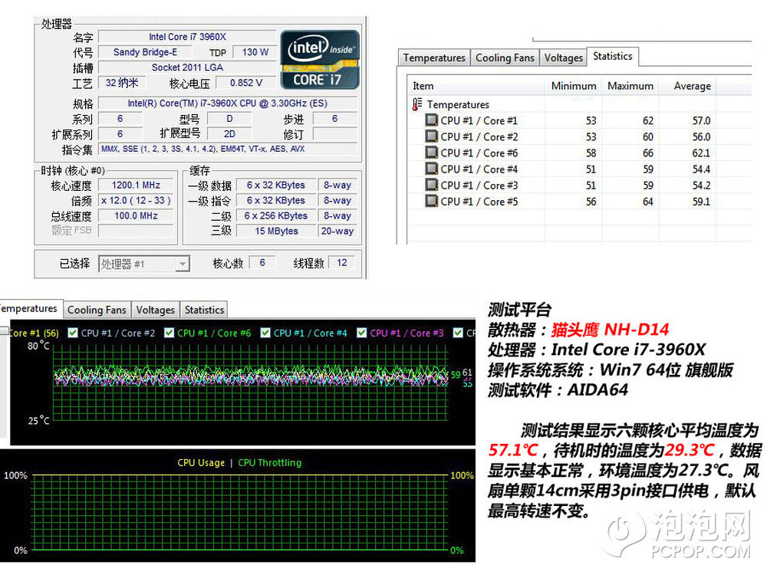The width and height of the screenshot is (767, 575).
Task: Click the 'CPU Throttling' graph legend label
Action: click(269, 462)
